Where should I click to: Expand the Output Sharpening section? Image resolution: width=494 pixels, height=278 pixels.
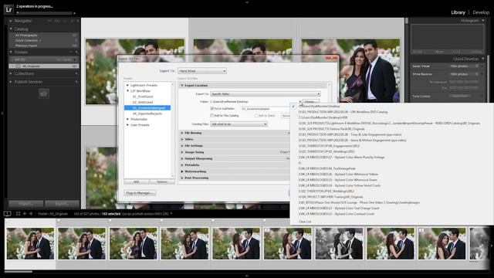click(182, 158)
